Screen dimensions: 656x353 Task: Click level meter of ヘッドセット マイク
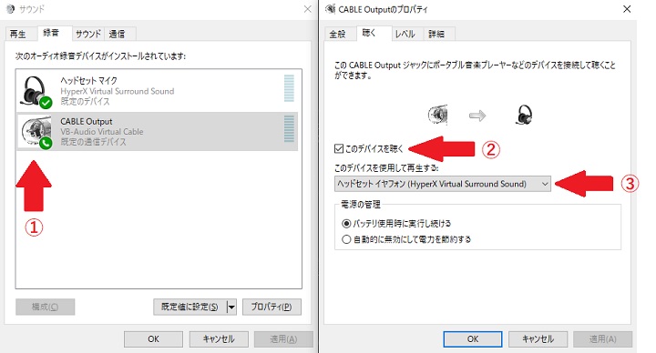click(289, 88)
